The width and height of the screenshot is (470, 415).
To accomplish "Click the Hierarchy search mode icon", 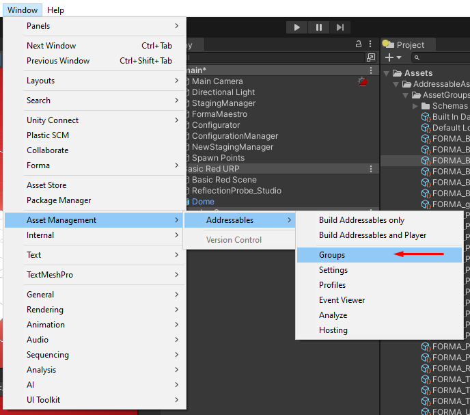I will 371,57.
